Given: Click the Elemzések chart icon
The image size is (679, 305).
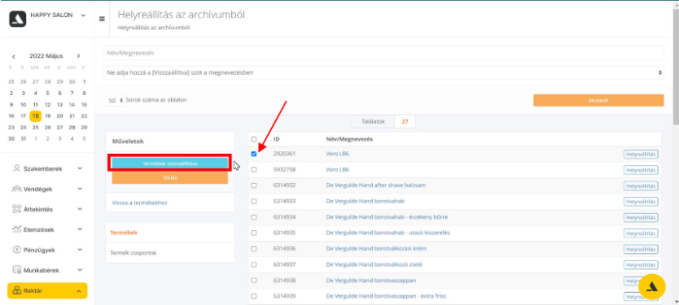Looking at the screenshot, I should tap(17, 229).
